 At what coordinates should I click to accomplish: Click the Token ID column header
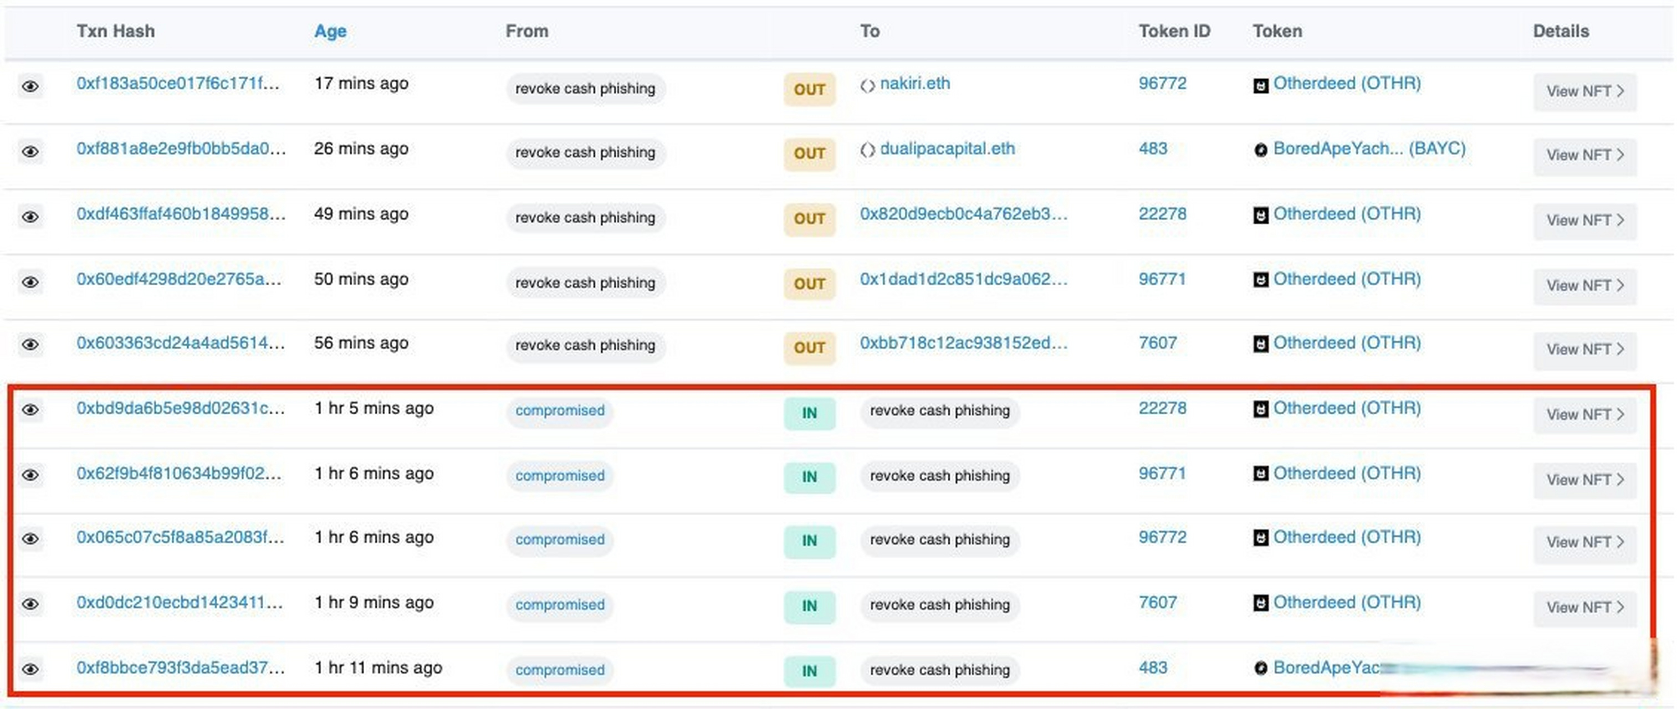1174,30
